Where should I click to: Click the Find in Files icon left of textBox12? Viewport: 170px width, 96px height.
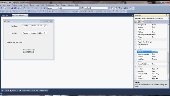[82, 8]
